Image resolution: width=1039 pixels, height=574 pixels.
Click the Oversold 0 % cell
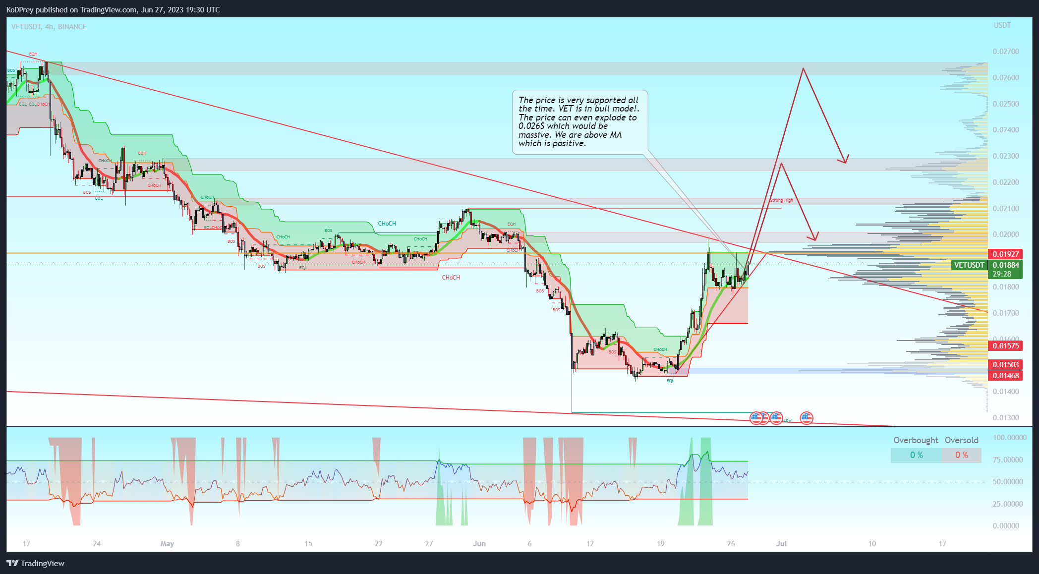click(962, 455)
